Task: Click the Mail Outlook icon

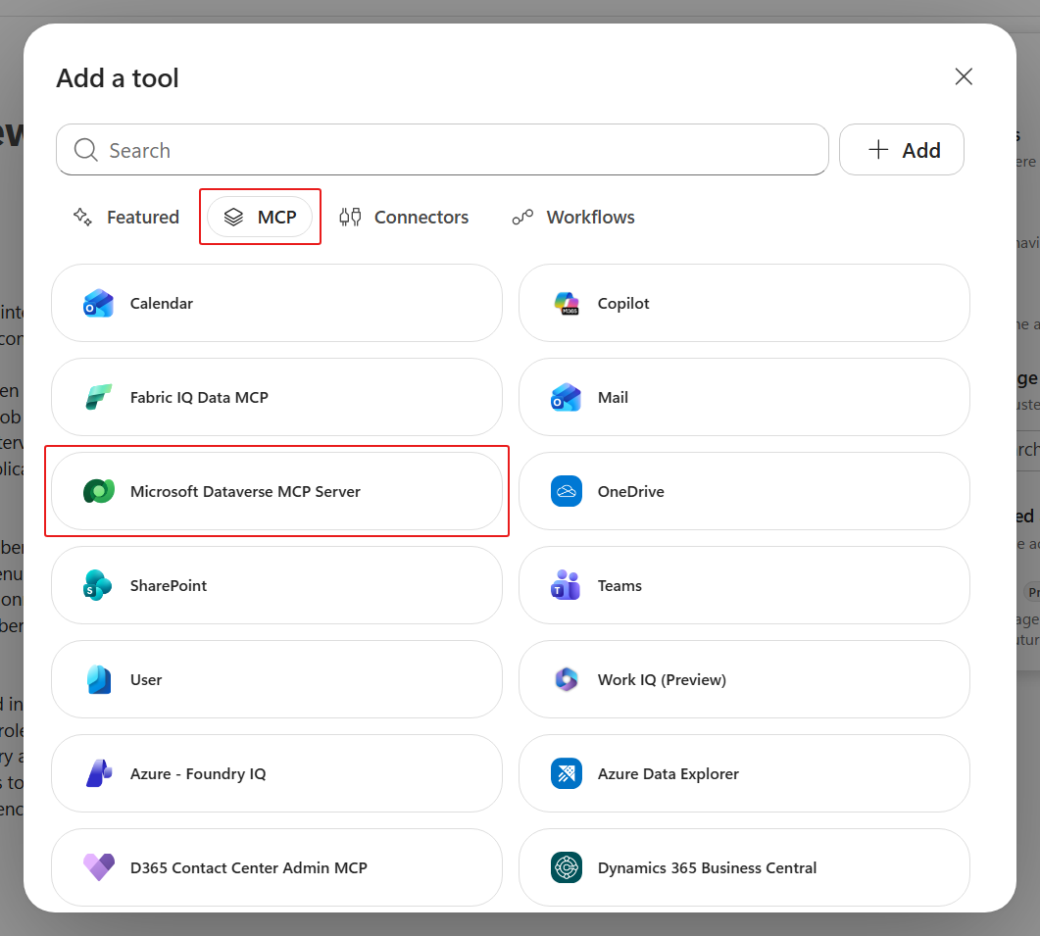Action: [x=567, y=397]
